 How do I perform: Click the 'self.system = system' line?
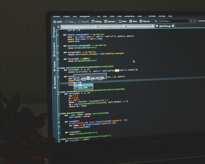tap(80, 116)
